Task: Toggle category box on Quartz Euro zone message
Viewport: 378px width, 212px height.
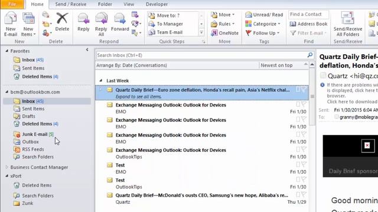Action: (x=298, y=90)
